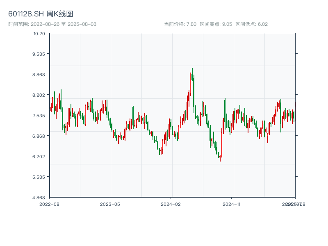Click the 区间高点 9.05 label
Image resolution: width=328 pixels, height=246 pixels.
216,24
